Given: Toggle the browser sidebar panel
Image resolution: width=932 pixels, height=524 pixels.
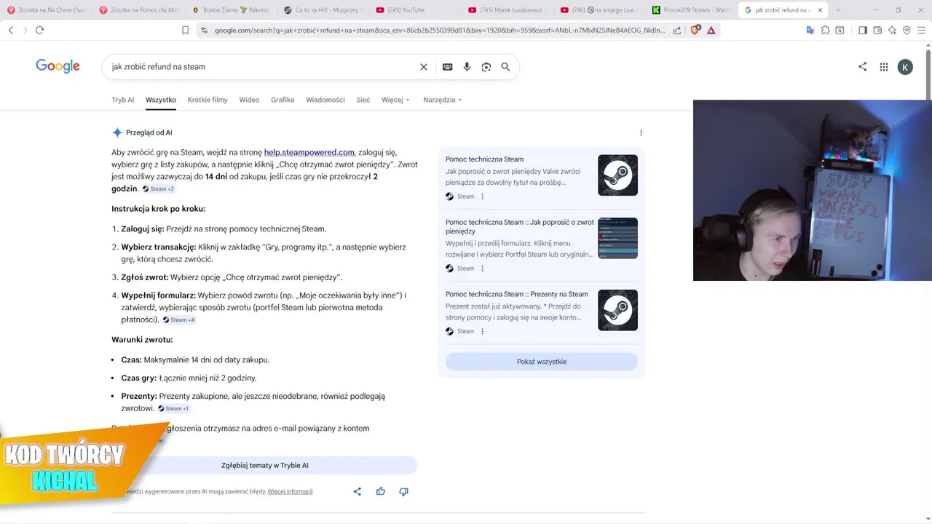Looking at the screenshot, I should point(863,30).
